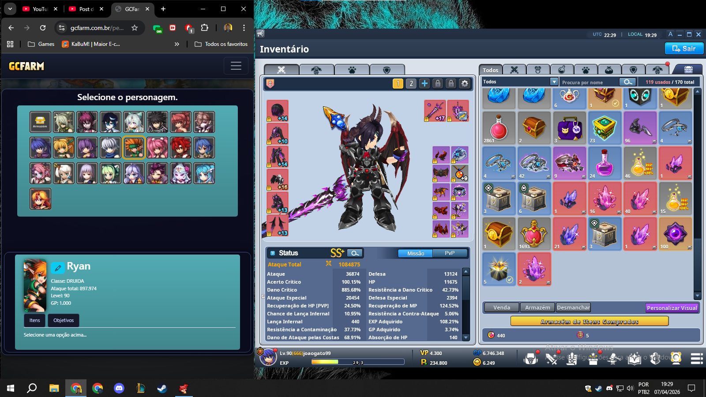Add a new equipment preset with plus icon
This screenshot has height=397, width=706.
click(424, 83)
